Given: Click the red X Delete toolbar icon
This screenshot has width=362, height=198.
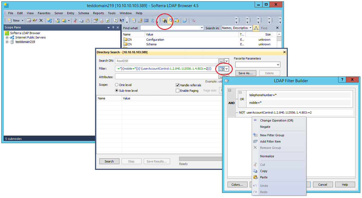Looking at the screenshot, I should click(x=41, y=20).
